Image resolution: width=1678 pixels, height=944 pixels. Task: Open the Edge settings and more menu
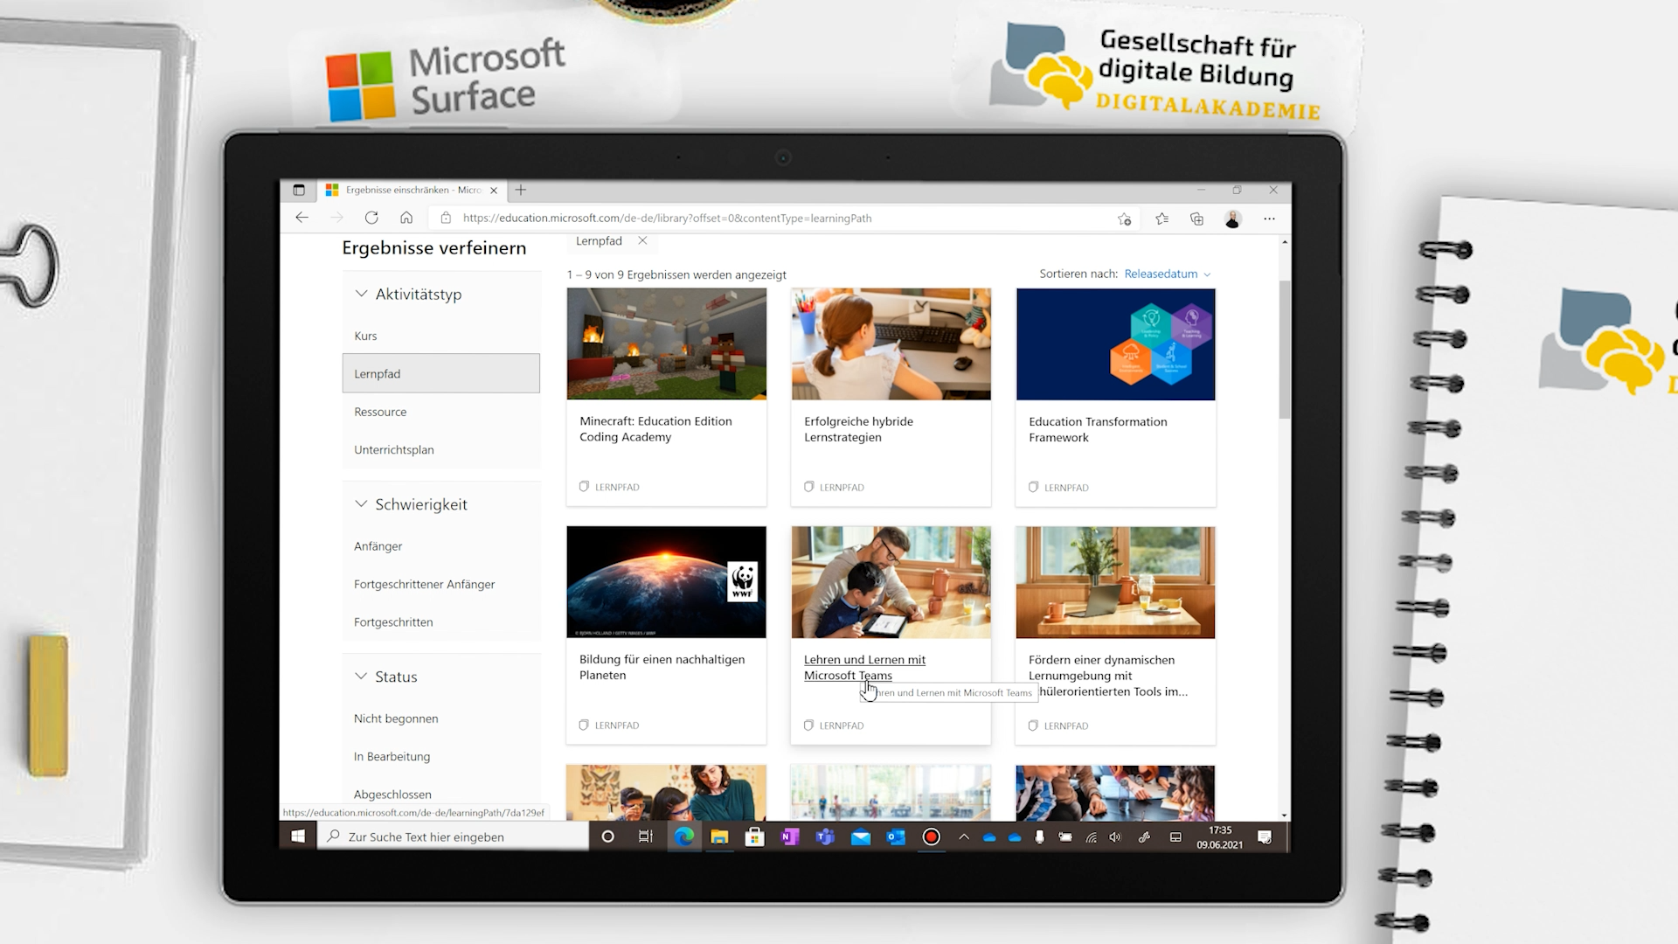point(1269,219)
